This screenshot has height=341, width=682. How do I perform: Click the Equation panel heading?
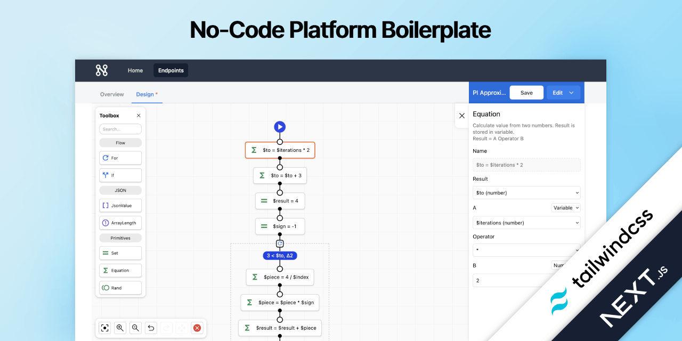point(486,114)
